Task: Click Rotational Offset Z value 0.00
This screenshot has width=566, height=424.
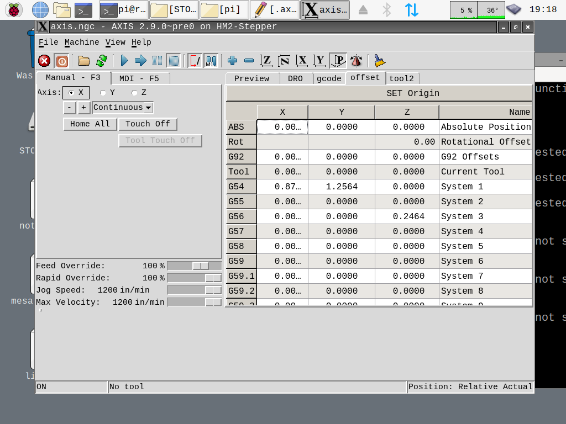Action: coord(407,142)
